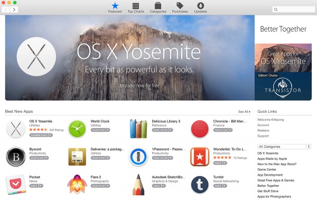Open the Chronicle red app icon
Viewport: 317px width, 201px height.
point(200,129)
